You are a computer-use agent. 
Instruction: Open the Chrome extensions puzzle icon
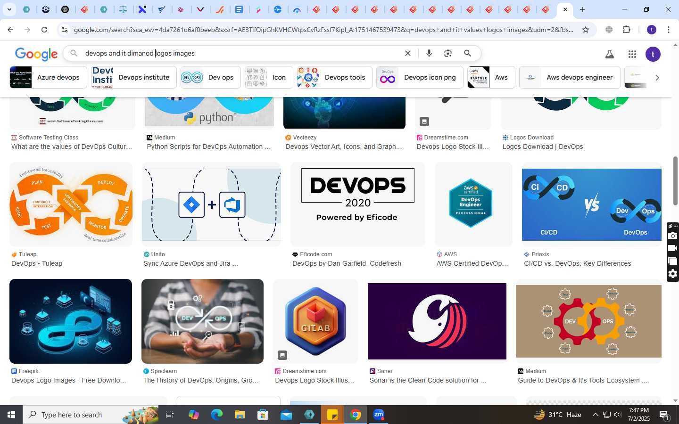pyautogui.click(x=626, y=30)
